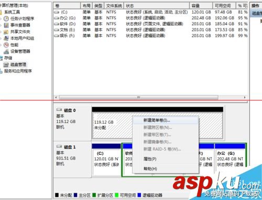Click the Shared Folders icon

(6, 31)
